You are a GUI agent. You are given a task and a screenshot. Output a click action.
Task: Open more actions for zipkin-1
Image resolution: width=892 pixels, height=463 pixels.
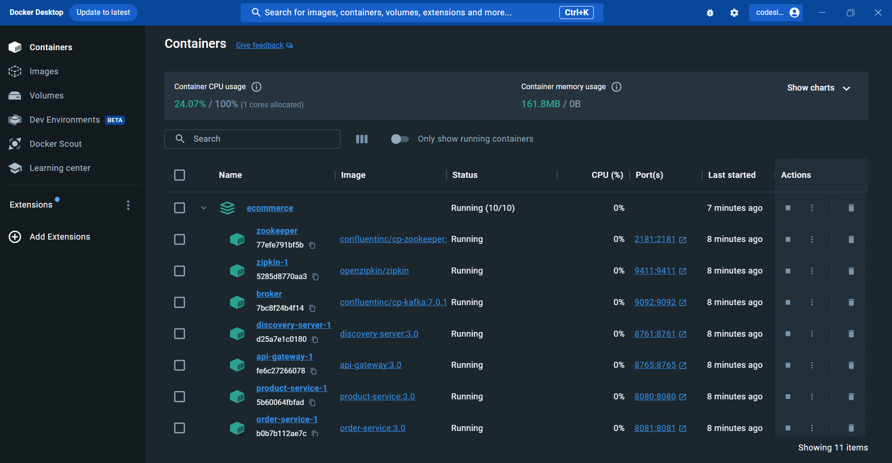[812, 271]
